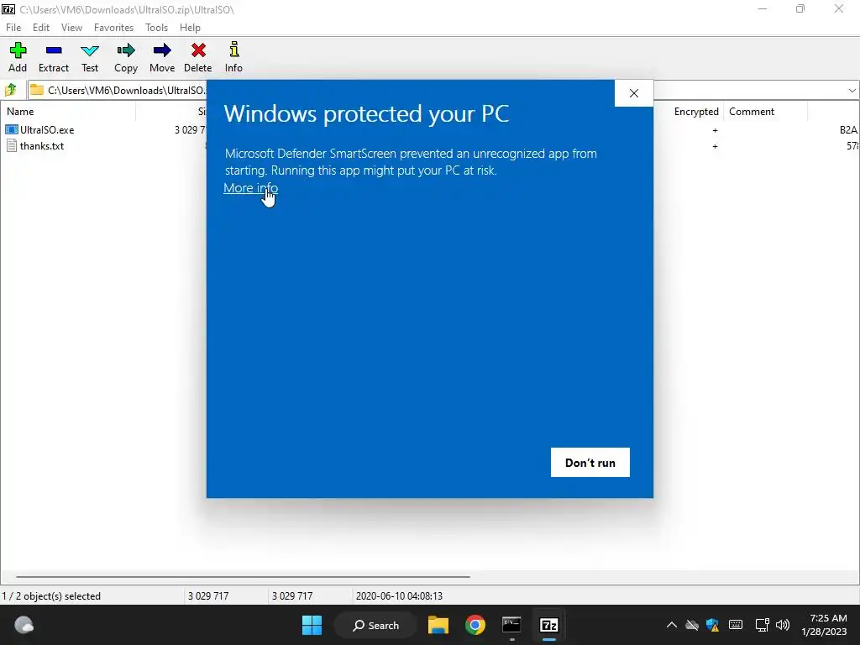Select the UltraISO.exe file
The height and width of the screenshot is (645, 860).
[x=47, y=130]
